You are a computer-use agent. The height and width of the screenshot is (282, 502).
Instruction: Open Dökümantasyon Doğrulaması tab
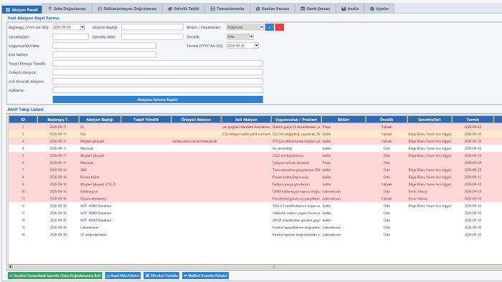[127, 9]
